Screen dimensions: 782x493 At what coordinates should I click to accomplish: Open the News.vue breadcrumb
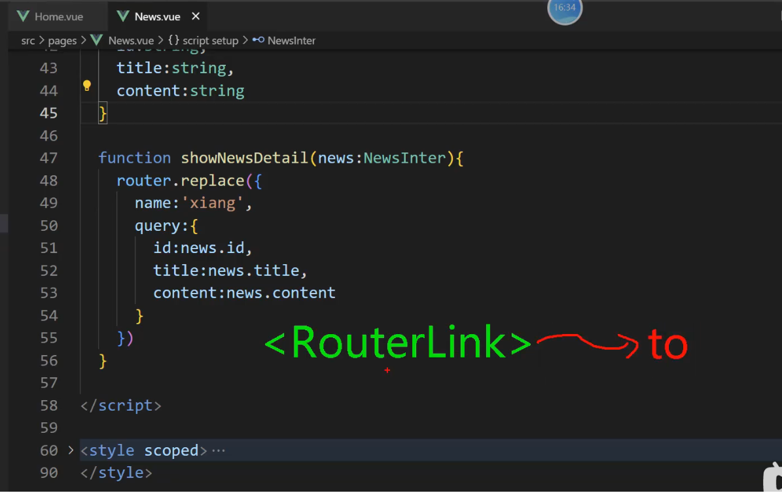pyautogui.click(x=131, y=41)
